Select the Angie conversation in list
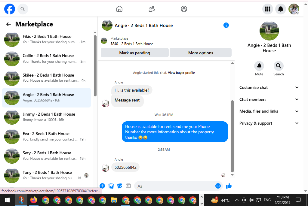This screenshot has width=308, height=206. (46, 98)
